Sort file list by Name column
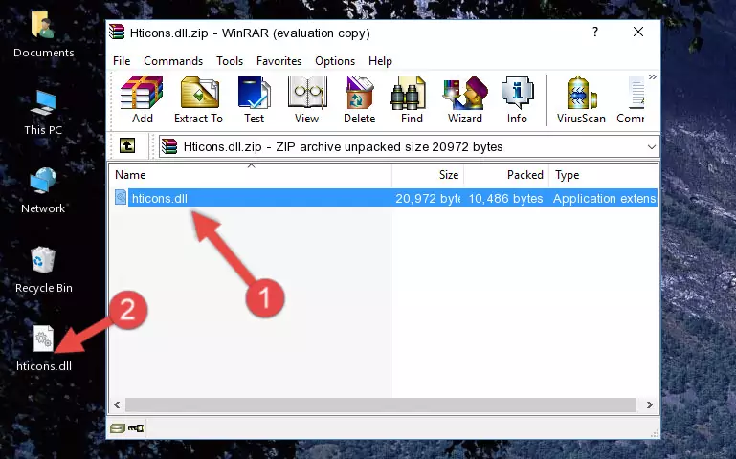The image size is (736, 459). [251, 175]
